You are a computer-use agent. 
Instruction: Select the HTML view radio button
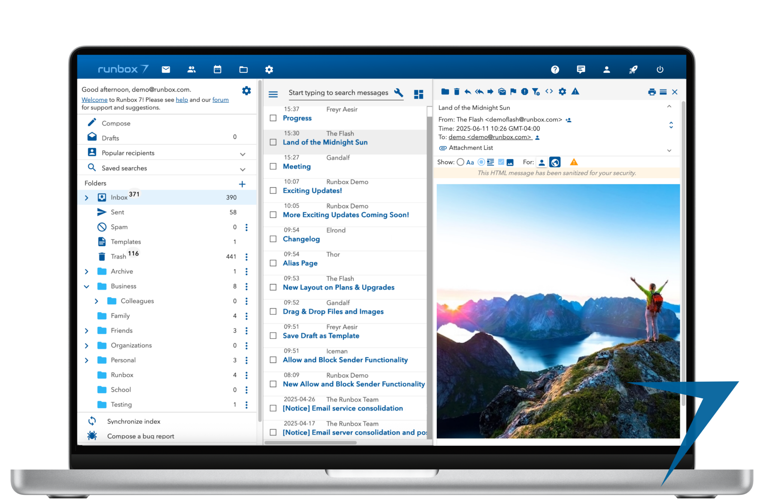[x=481, y=162]
